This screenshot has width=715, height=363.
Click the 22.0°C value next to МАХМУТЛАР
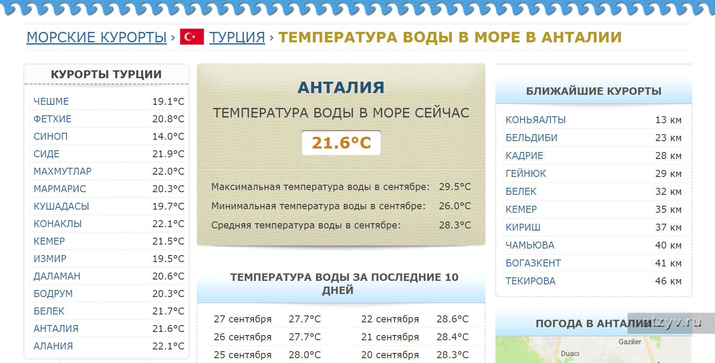pos(168,171)
